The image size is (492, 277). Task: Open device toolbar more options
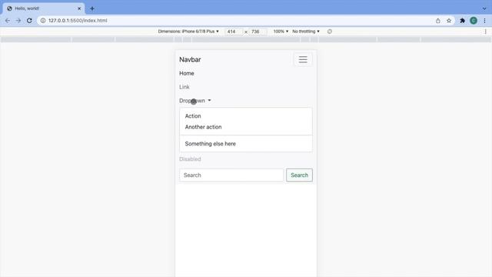[485, 32]
